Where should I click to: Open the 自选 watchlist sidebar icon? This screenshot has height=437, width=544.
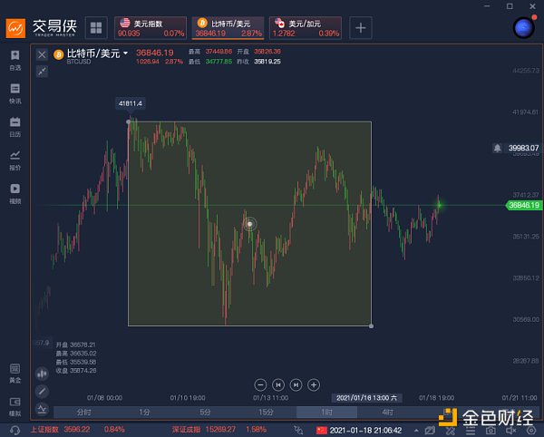15,60
